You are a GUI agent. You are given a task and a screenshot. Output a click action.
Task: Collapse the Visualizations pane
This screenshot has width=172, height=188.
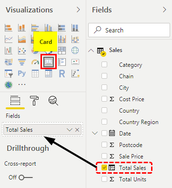(78, 10)
